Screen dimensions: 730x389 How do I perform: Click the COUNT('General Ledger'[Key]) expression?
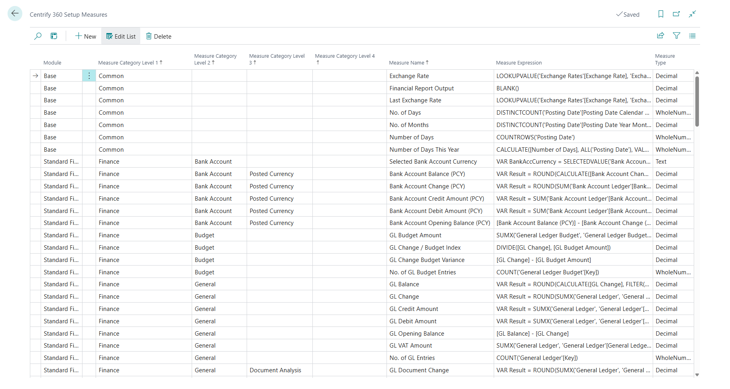tap(573, 358)
